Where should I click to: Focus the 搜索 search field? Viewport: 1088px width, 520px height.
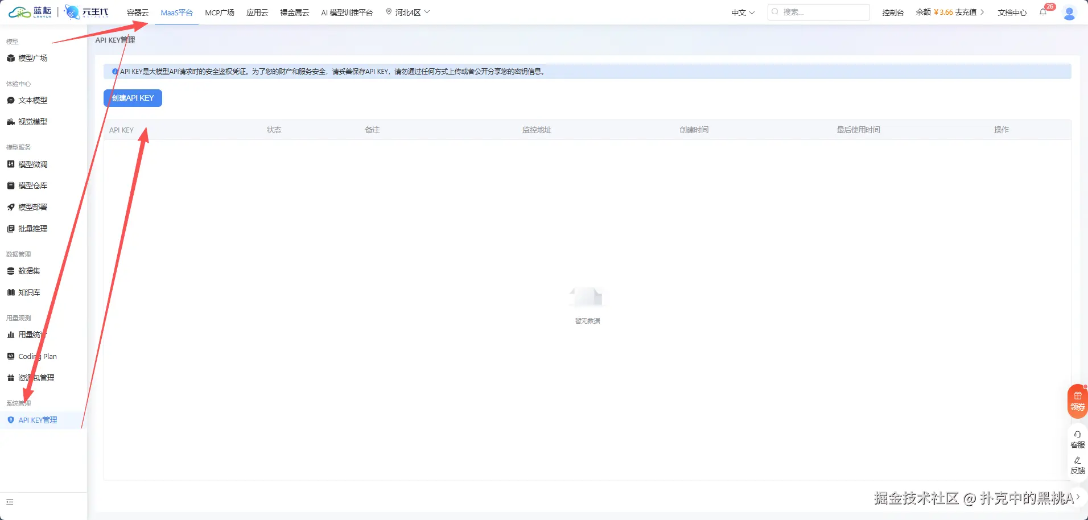pyautogui.click(x=818, y=12)
